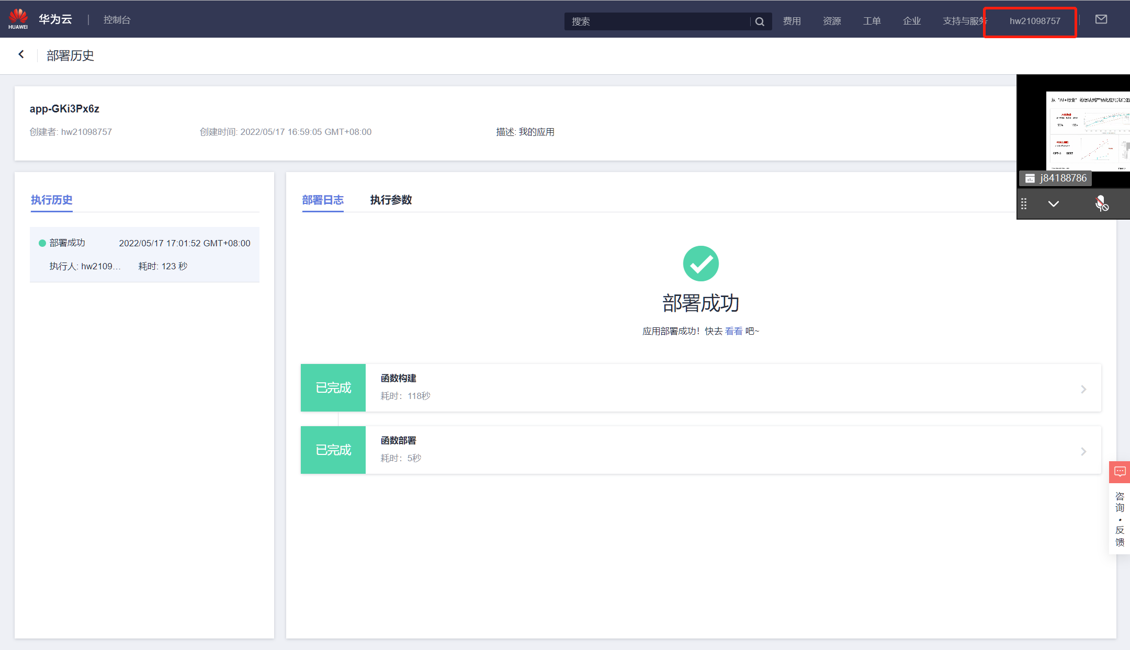Open the 执行历史 tab
The image size is (1130, 650).
[51, 200]
